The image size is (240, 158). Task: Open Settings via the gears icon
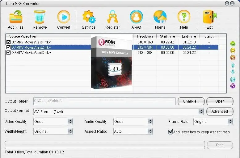point(89,17)
